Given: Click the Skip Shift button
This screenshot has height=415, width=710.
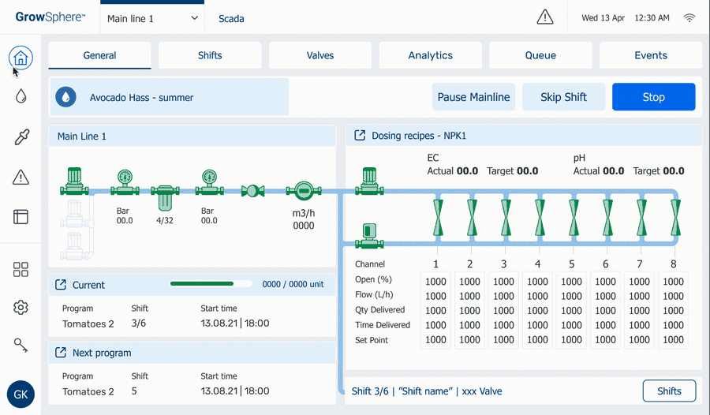Looking at the screenshot, I should click(x=564, y=97).
